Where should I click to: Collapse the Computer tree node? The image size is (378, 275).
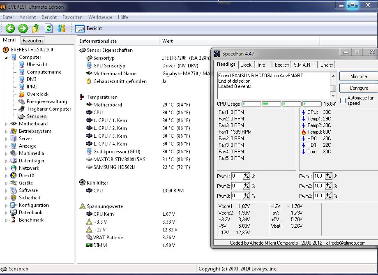pos(6,58)
